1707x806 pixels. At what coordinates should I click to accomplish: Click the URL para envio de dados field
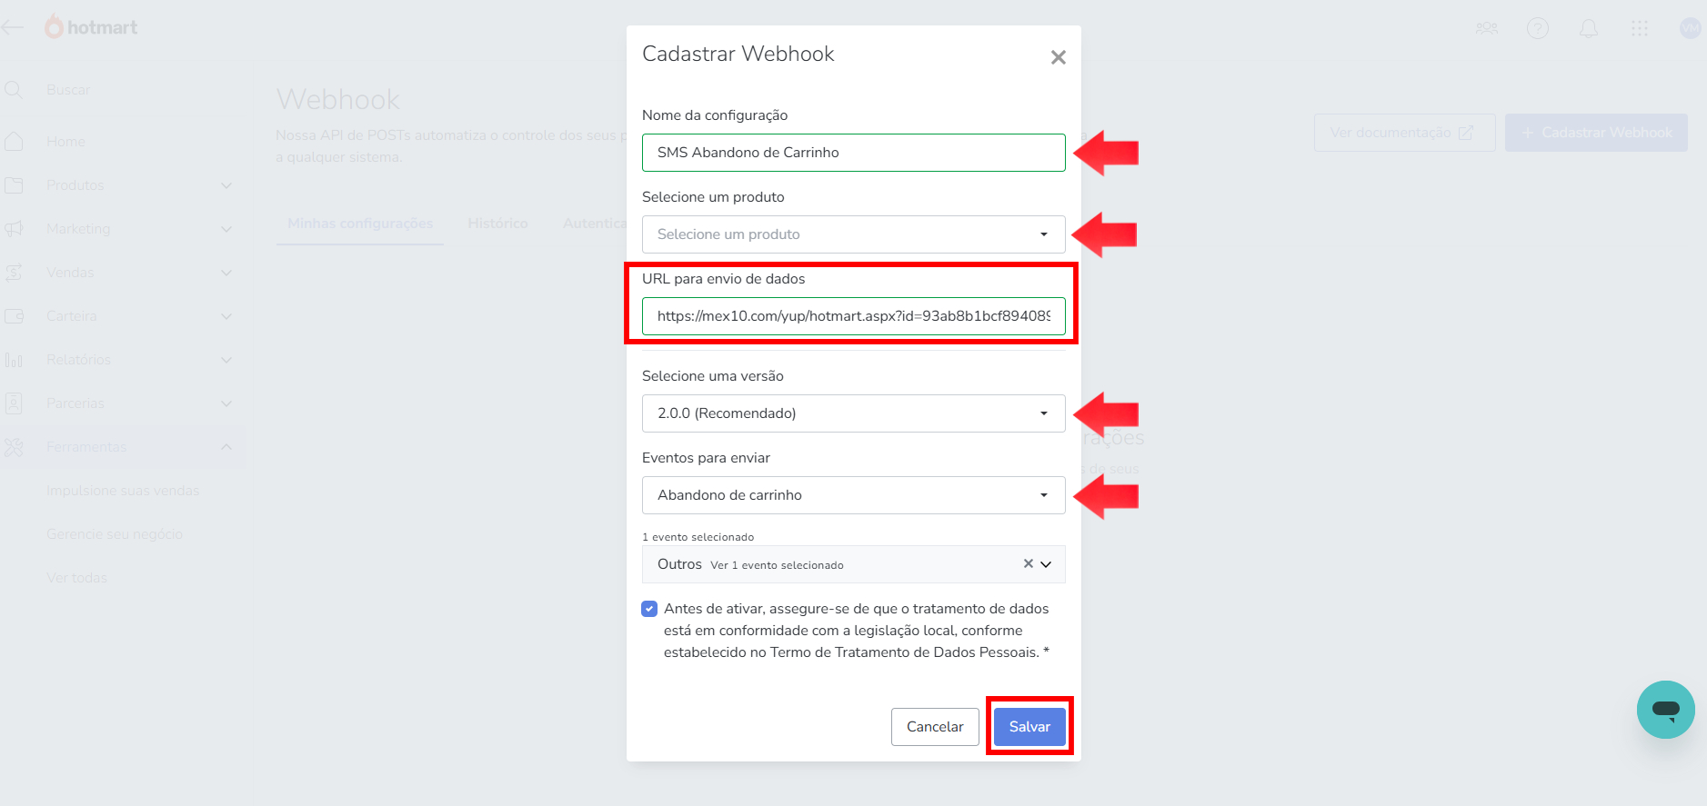[x=853, y=316]
